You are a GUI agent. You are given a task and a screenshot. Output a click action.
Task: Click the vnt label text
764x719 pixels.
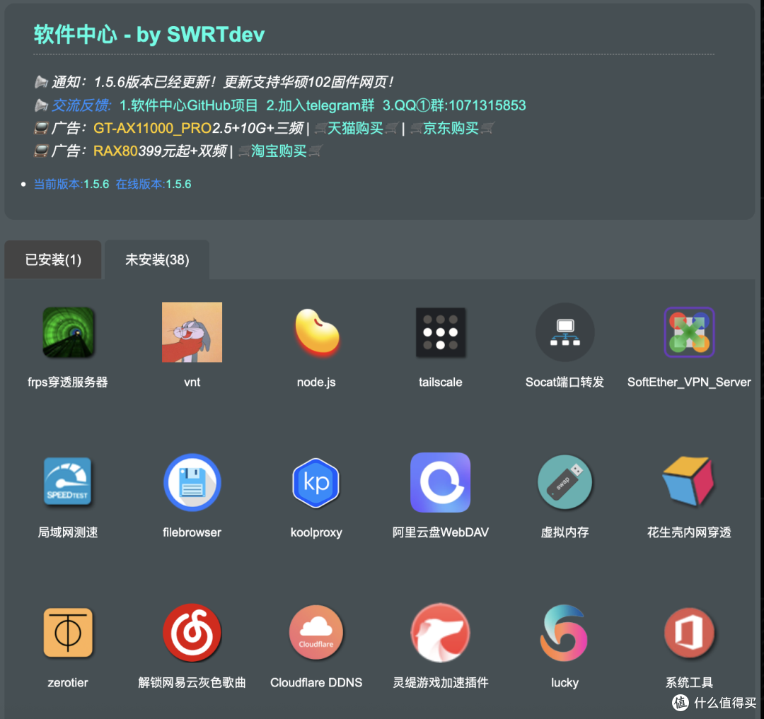click(x=192, y=382)
